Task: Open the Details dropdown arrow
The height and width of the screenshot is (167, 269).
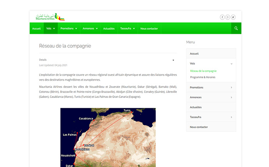Action: click(x=173, y=60)
